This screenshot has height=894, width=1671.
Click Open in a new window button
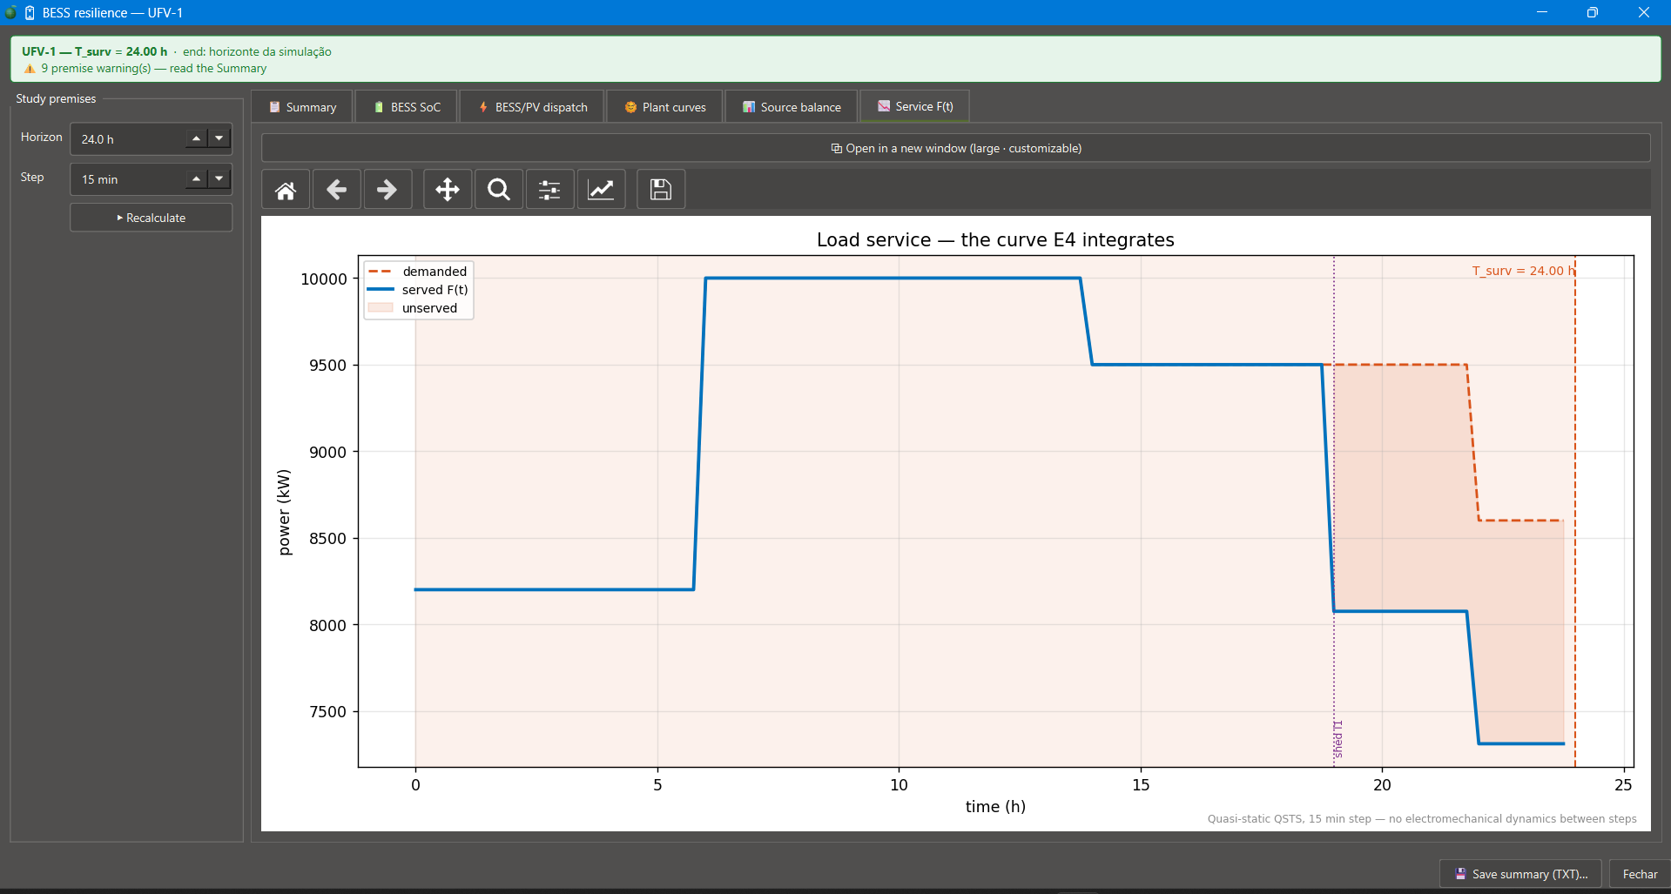(955, 148)
